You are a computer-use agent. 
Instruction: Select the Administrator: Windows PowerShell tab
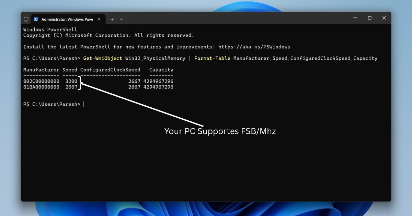[67, 19]
